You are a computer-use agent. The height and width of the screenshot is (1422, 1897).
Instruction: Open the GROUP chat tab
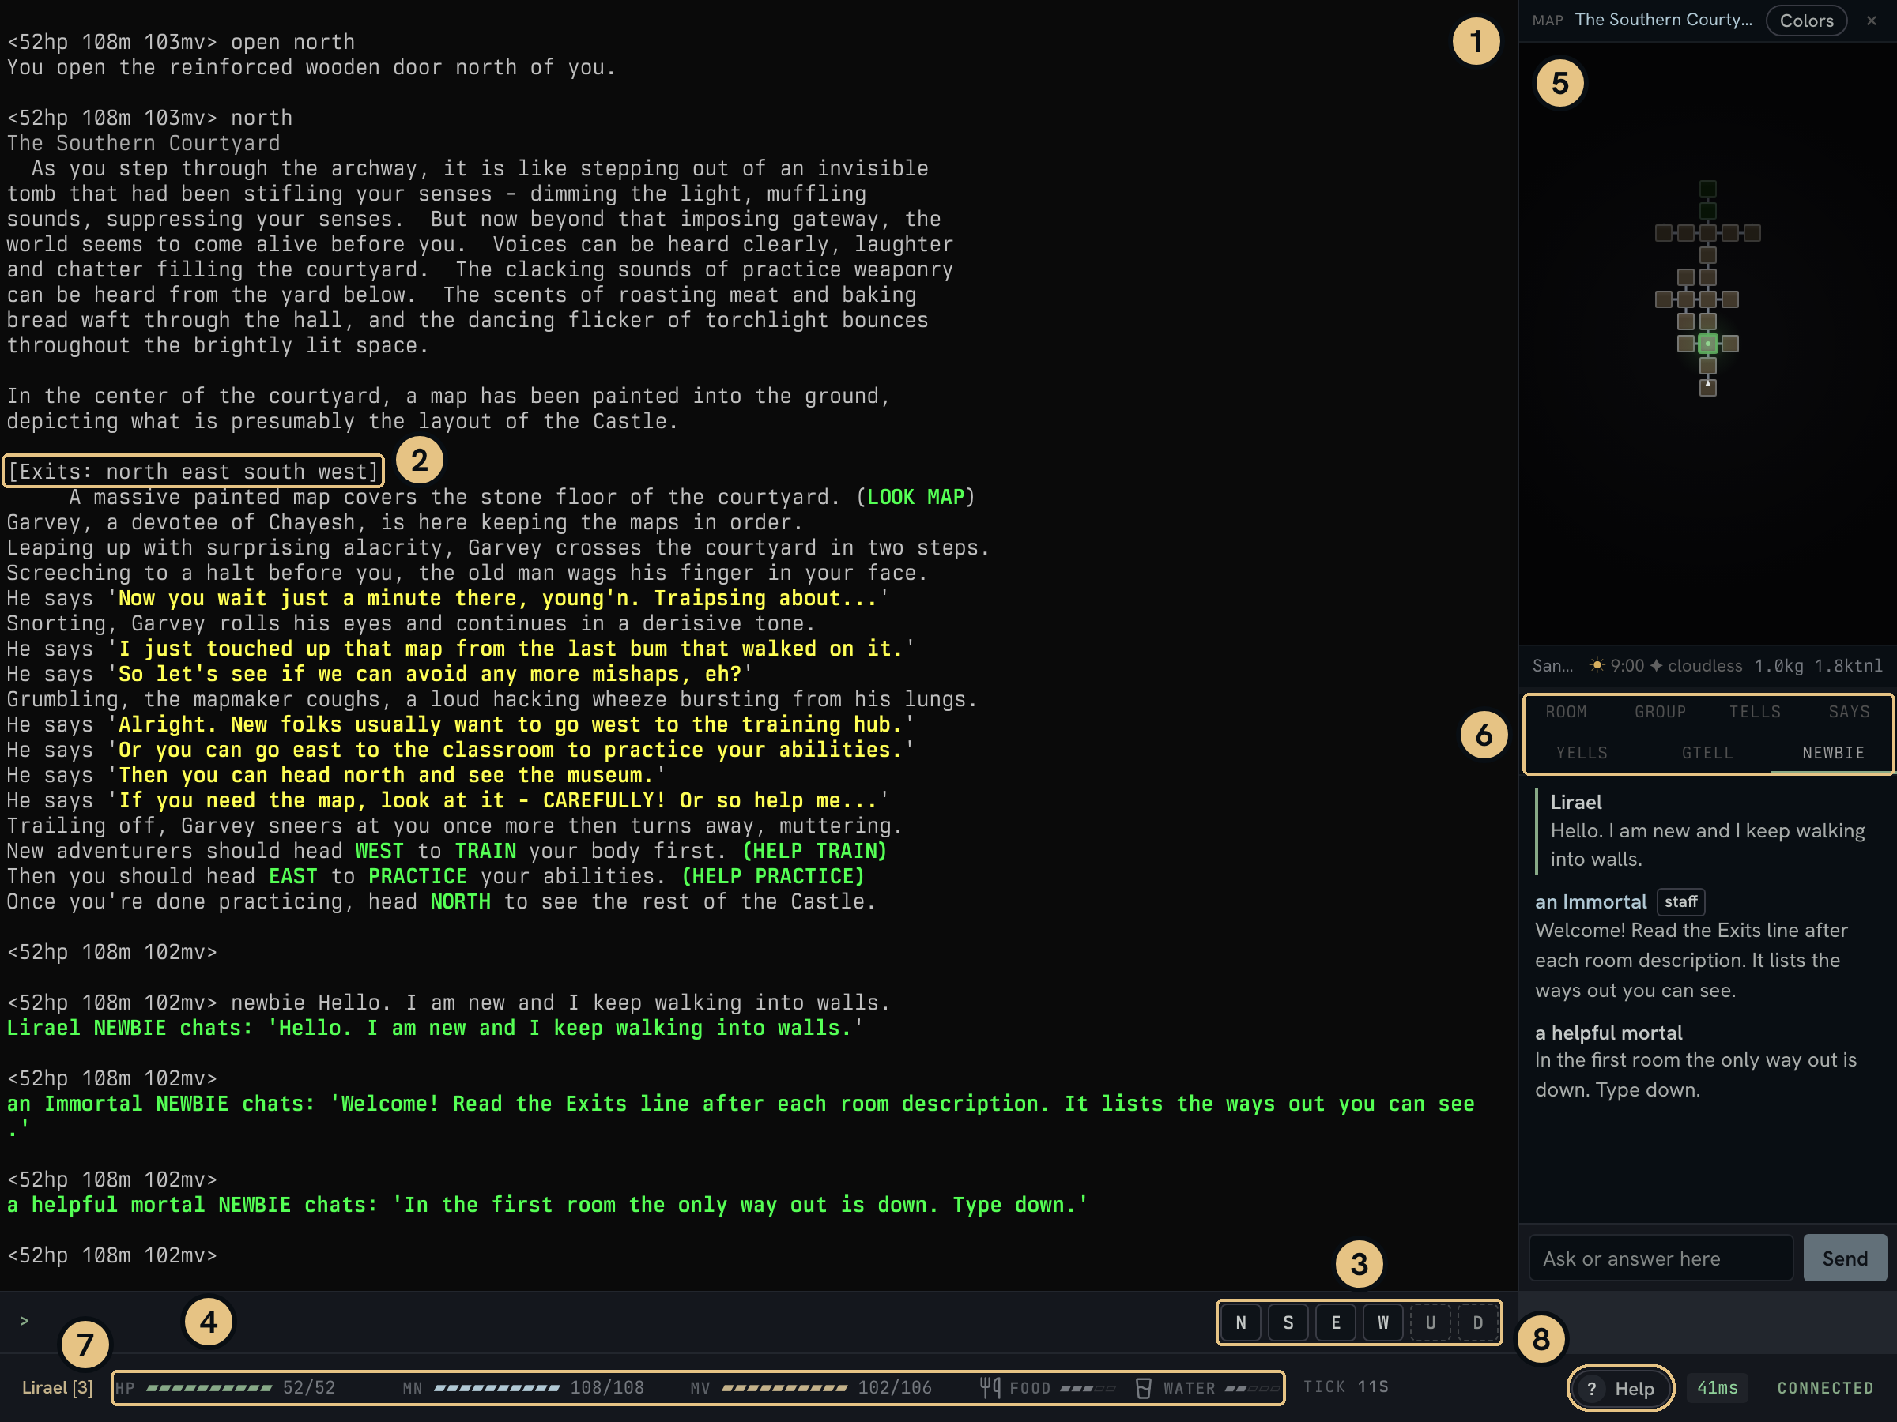(x=1661, y=712)
